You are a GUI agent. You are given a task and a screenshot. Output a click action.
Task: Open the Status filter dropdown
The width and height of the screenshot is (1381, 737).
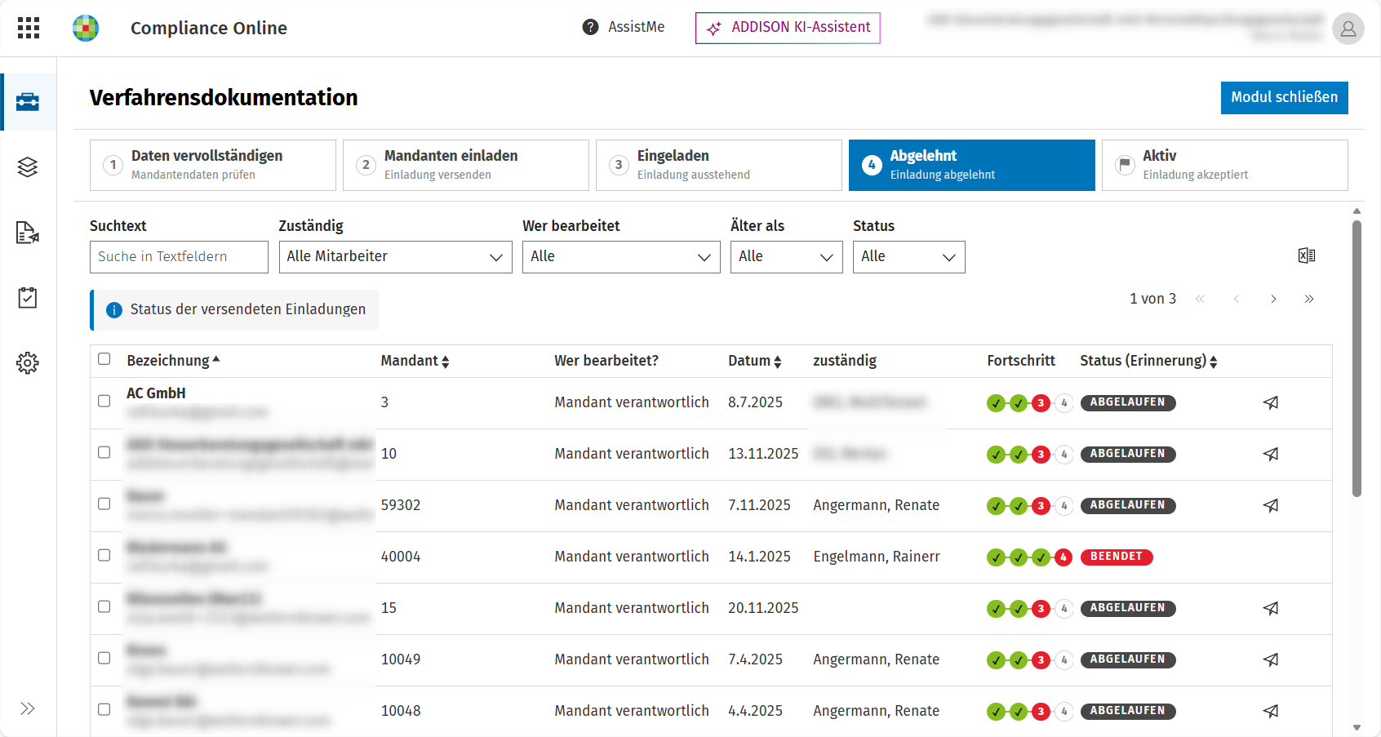tap(908, 257)
